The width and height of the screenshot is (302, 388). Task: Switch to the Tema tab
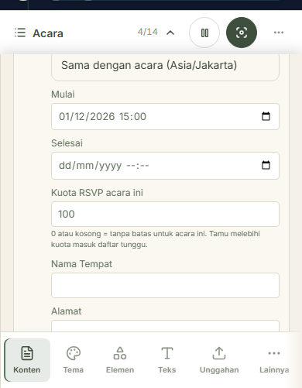[74, 360]
